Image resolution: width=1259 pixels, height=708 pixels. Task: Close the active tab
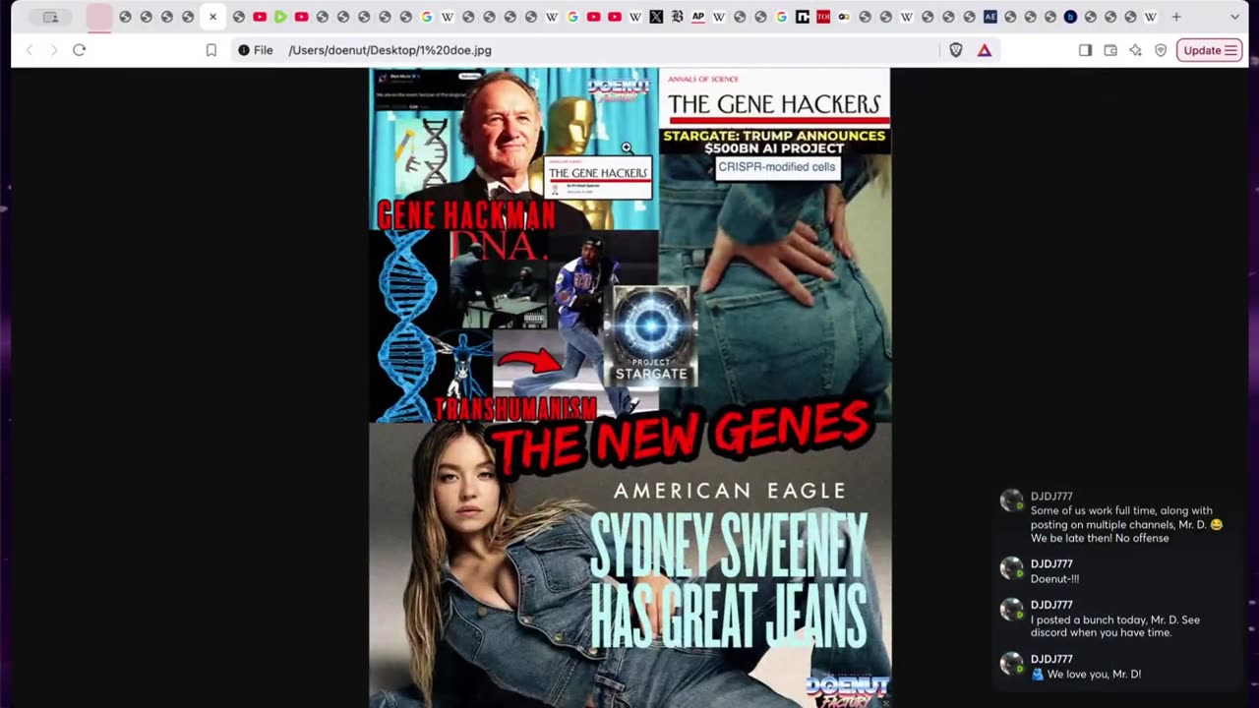pyautogui.click(x=212, y=17)
